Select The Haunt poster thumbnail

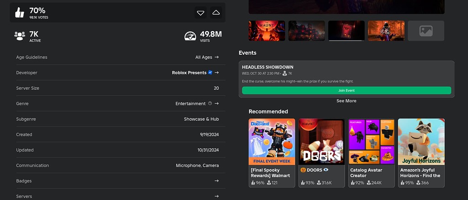coord(267,31)
